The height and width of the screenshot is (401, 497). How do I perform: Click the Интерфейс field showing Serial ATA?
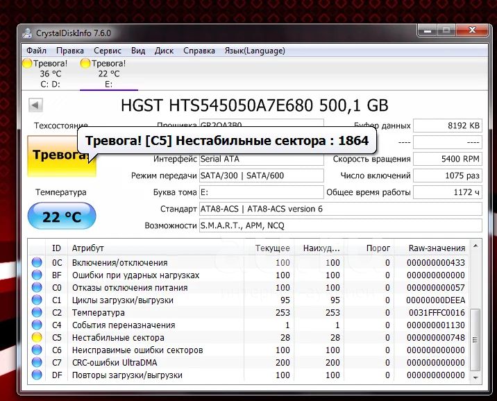pyautogui.click(x=262, y=159)
